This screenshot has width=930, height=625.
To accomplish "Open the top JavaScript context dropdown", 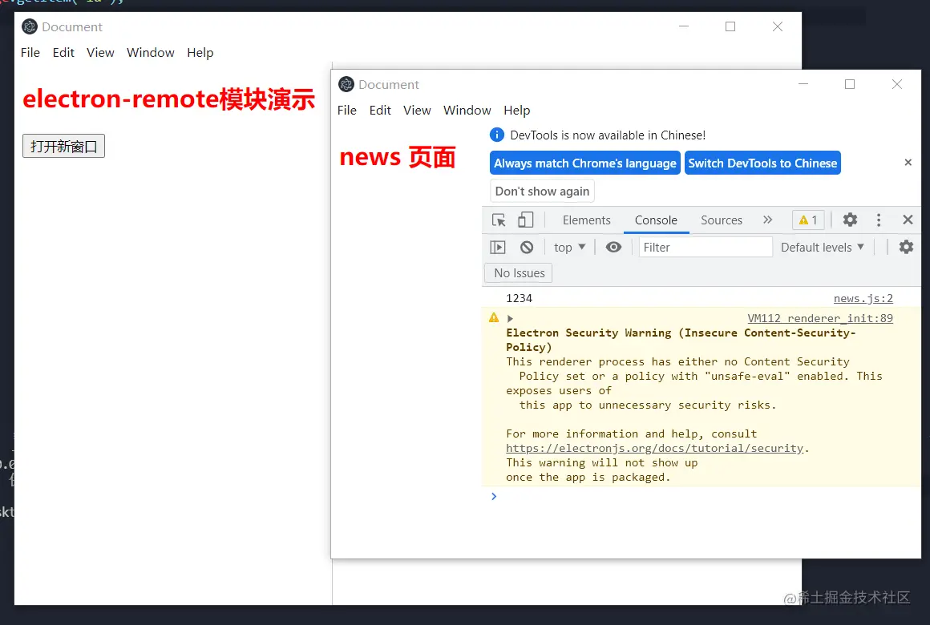I will 569,248.
